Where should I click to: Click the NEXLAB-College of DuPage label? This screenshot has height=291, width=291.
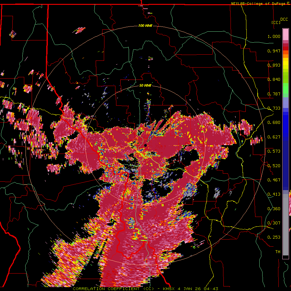[x=259, y=4]
